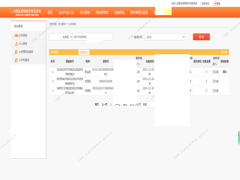Click the 批量导出 batch export button
Screen dimensions: 240x180
tap(84, 52)
